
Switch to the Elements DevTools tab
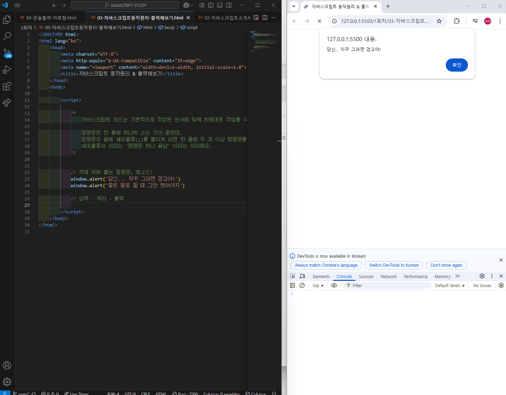[321, 276]
